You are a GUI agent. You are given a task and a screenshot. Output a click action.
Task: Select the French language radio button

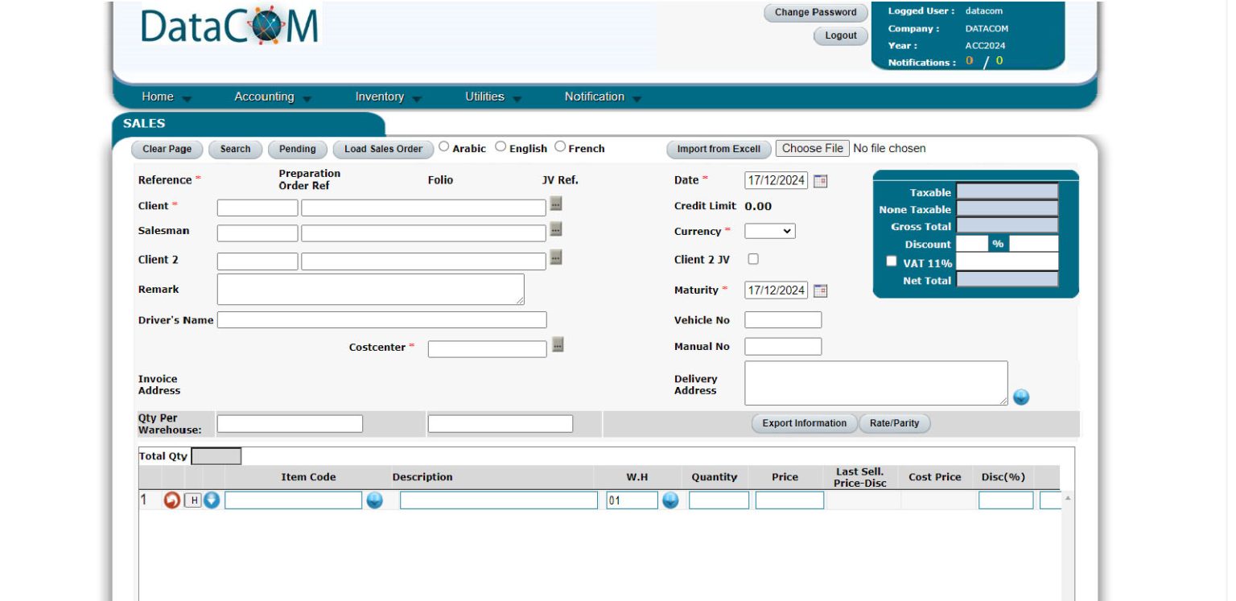pos(561,146)
